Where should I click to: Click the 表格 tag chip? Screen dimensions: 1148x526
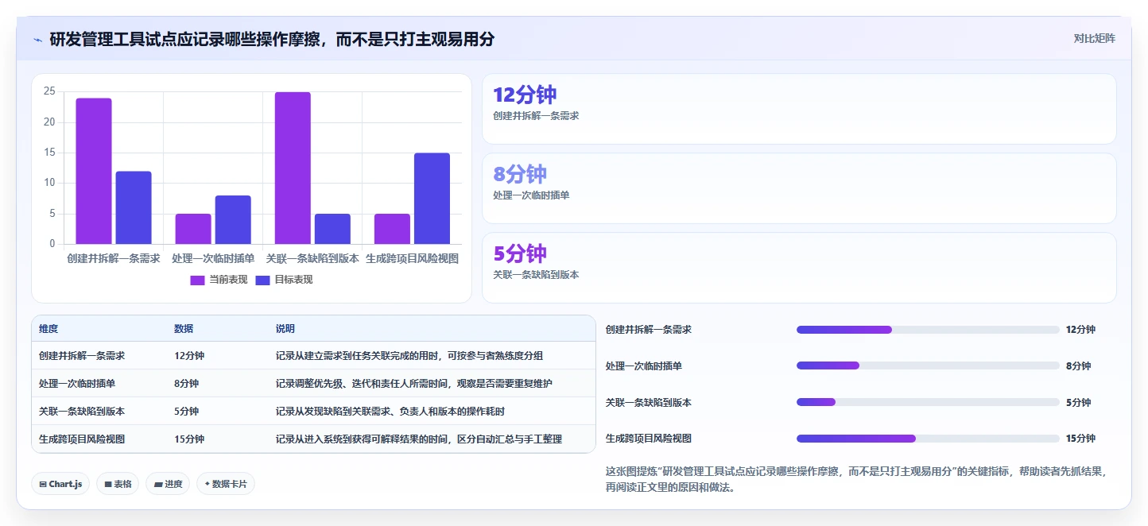118,484
